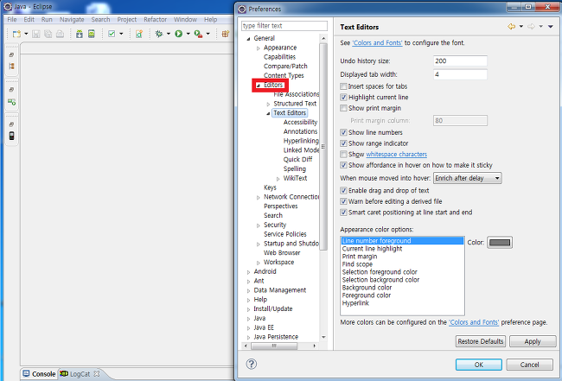Expand the Security tree node
Screen dimensions: 562x381
coord(258,225)
